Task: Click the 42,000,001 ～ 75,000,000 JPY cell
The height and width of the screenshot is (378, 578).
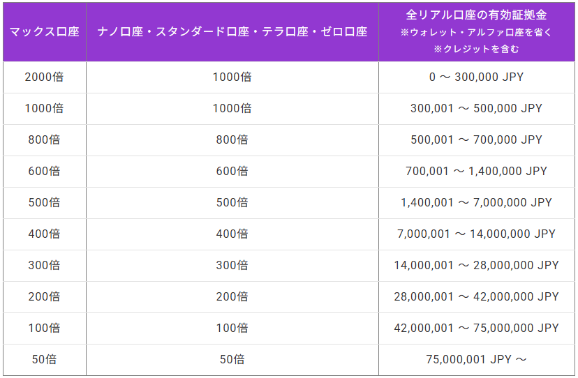Action: (x=476, y=328)
